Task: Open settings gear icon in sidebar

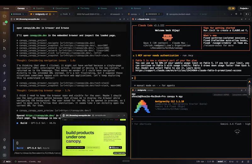Action: 4,147
